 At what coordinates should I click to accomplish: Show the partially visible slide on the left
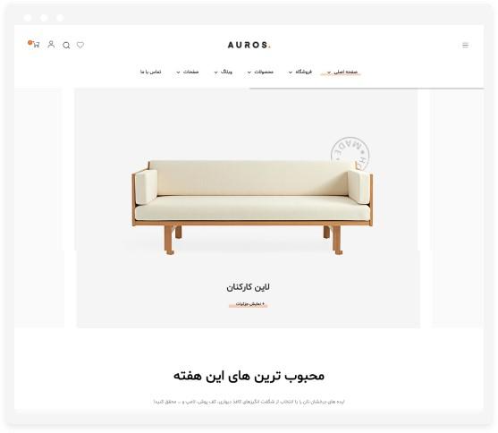tap(38, 208)
